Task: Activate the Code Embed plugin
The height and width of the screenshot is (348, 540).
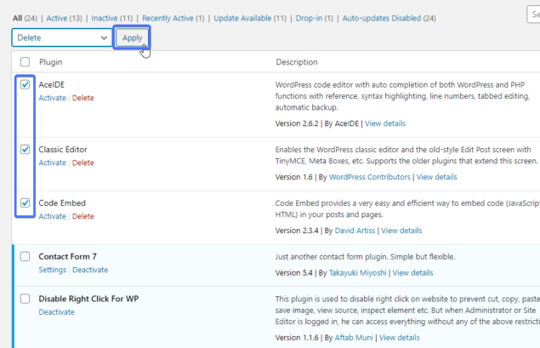Action: 53,216
